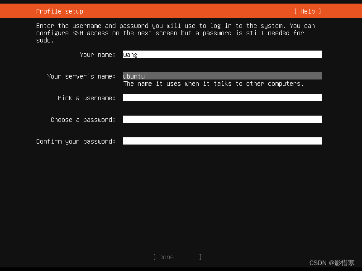Select the server's name field containing ubuntu
Image resolution: width=362 pixels, height=271 pixels.
point(222,76)
